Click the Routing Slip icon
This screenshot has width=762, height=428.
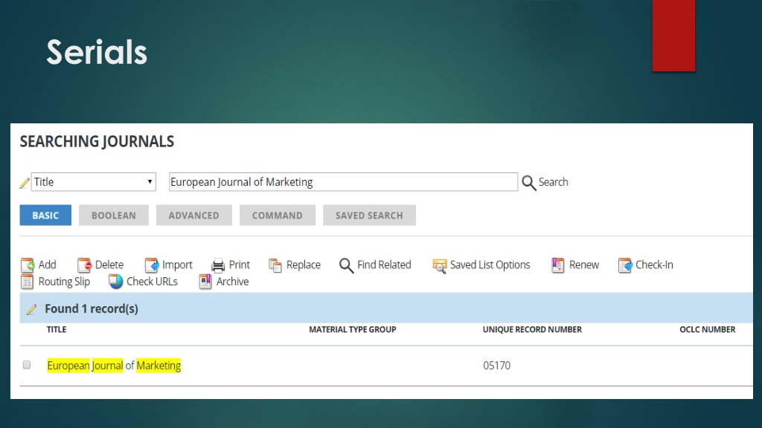(28, 282)
